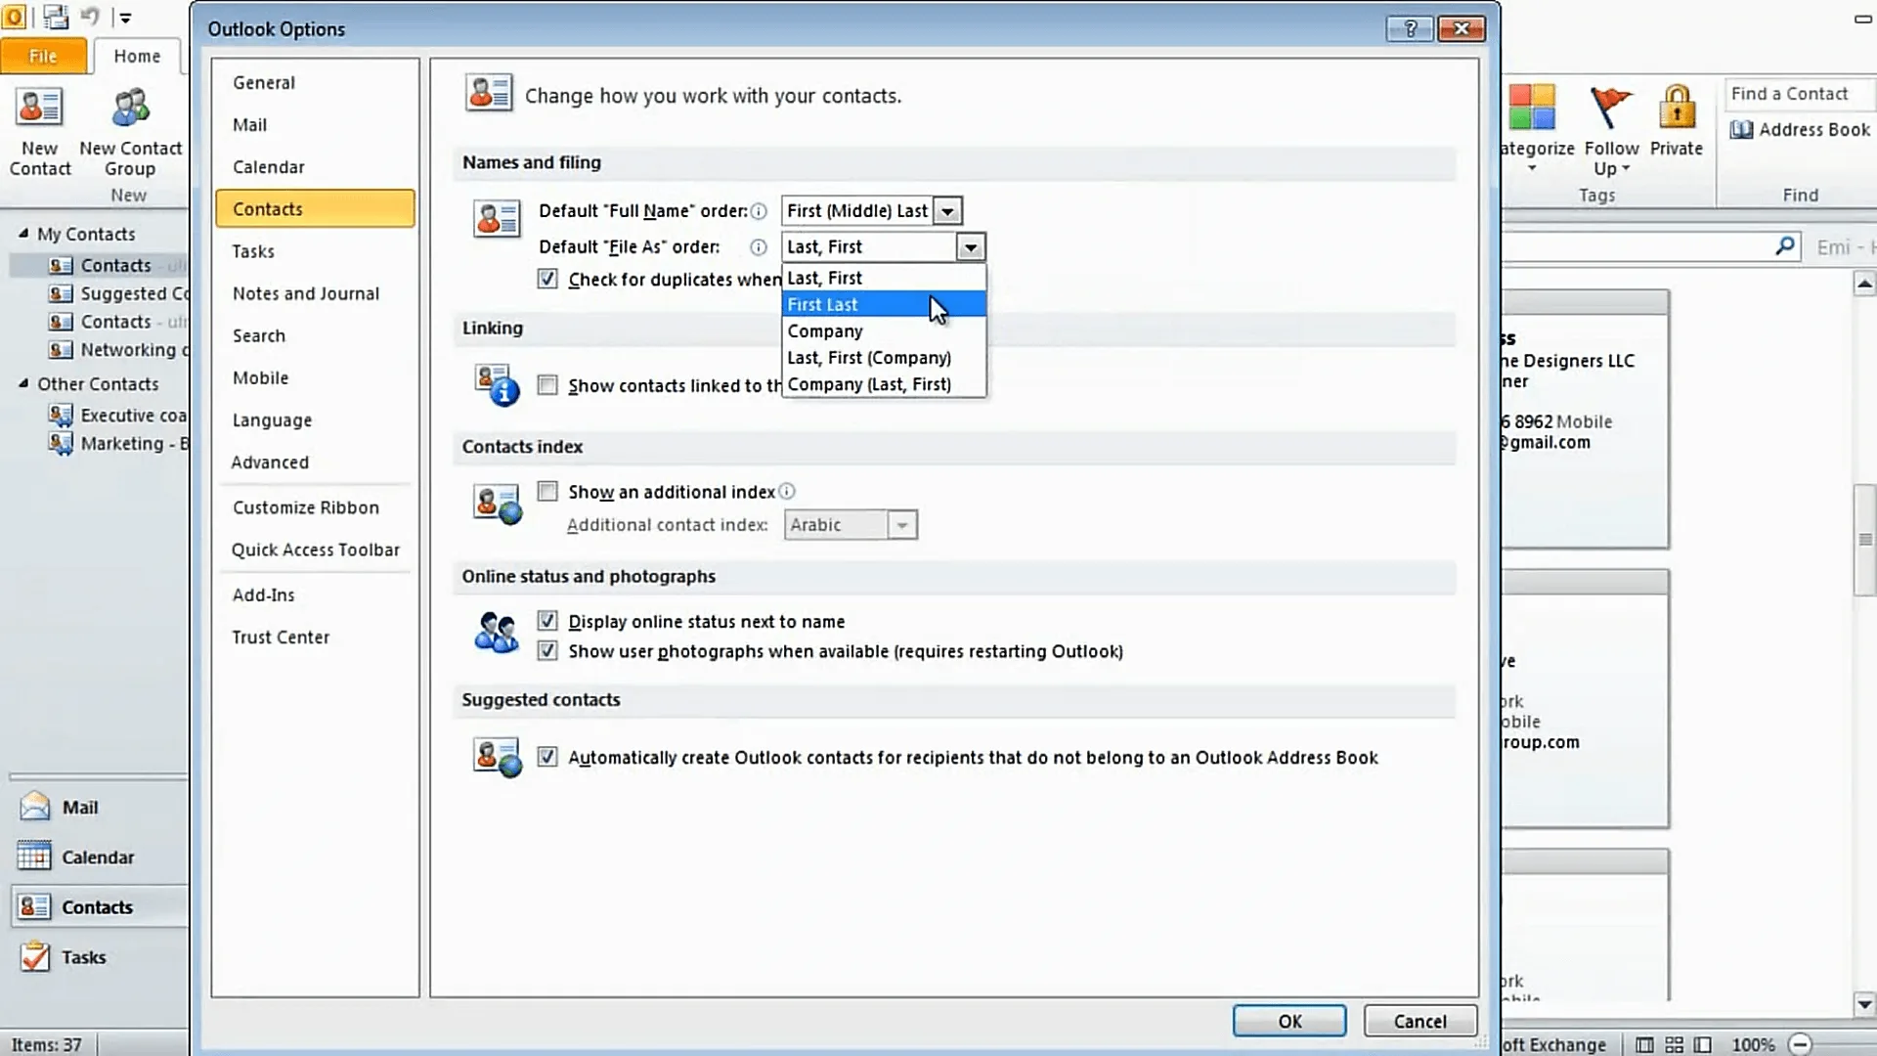
Task: Collapse the My Contacts group
Action: click(23, 234)
